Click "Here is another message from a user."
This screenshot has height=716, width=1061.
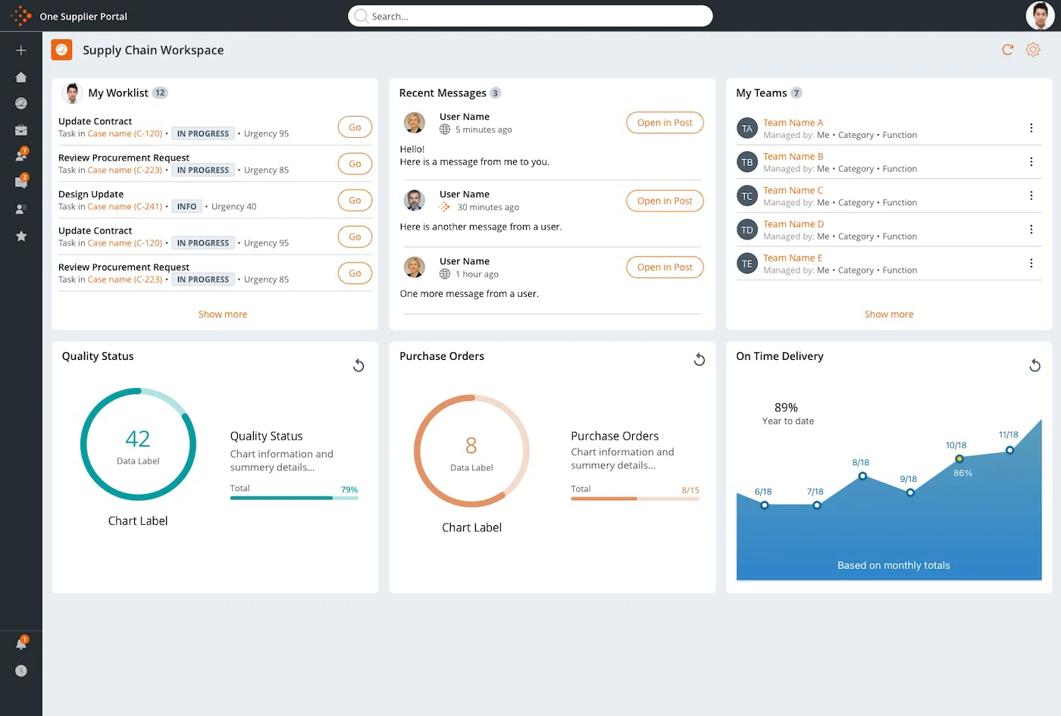click(481, 227)
